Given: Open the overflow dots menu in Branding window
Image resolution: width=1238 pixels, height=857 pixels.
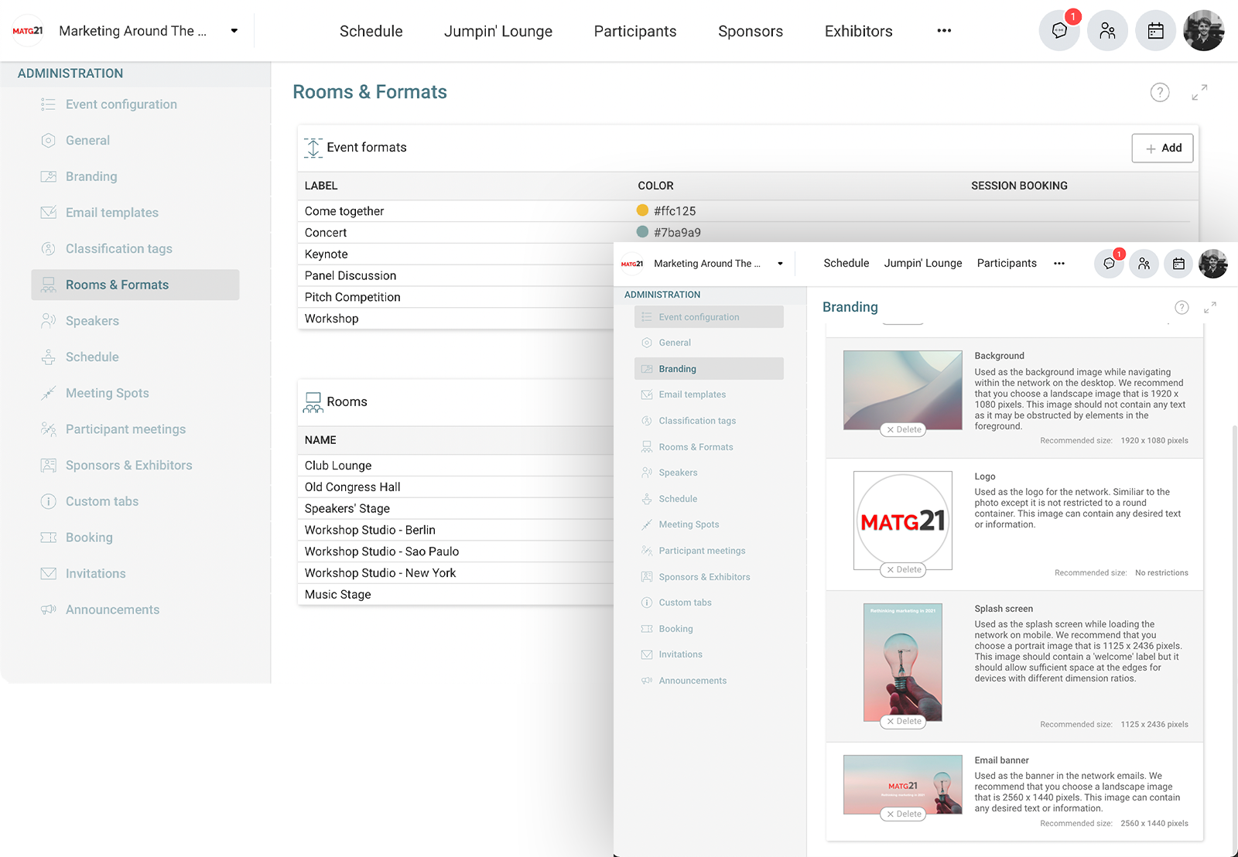Looking at the screenshot, I should point(1058,264).
